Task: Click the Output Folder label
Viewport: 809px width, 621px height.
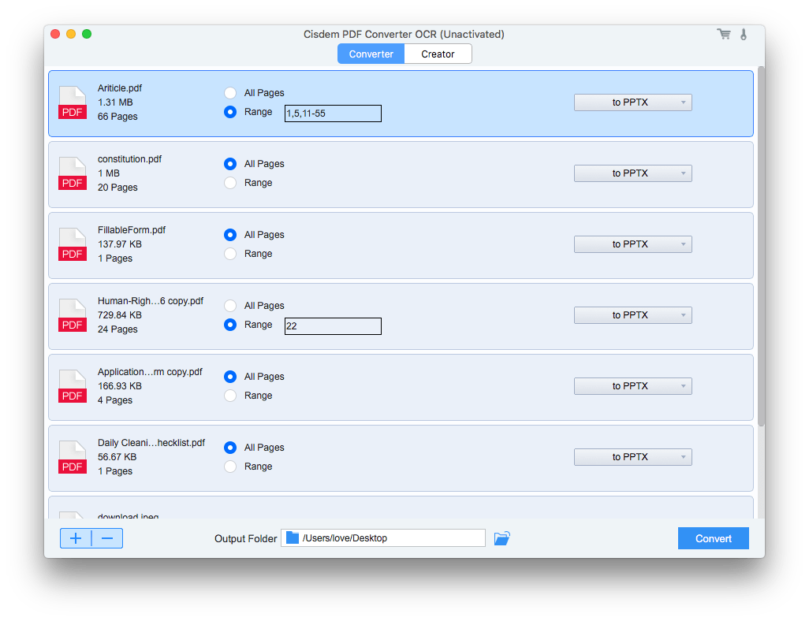Action: pos(245,538)
